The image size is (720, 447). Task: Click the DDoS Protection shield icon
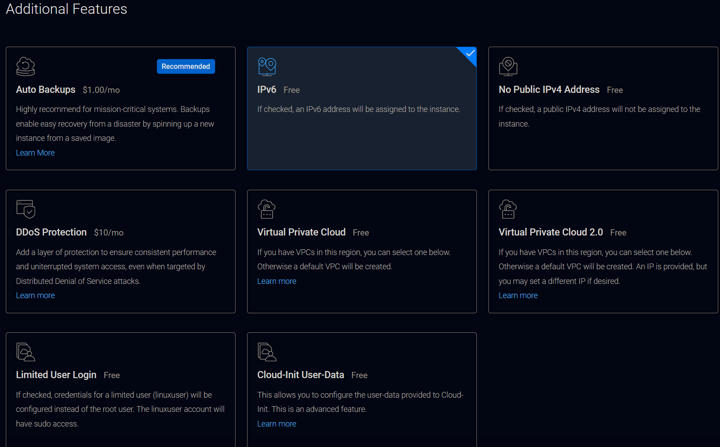pyautogui.click(x=25, y=209)
